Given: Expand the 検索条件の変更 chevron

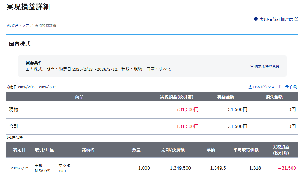Looking at the screenshot, I should (x=252, y=66).
